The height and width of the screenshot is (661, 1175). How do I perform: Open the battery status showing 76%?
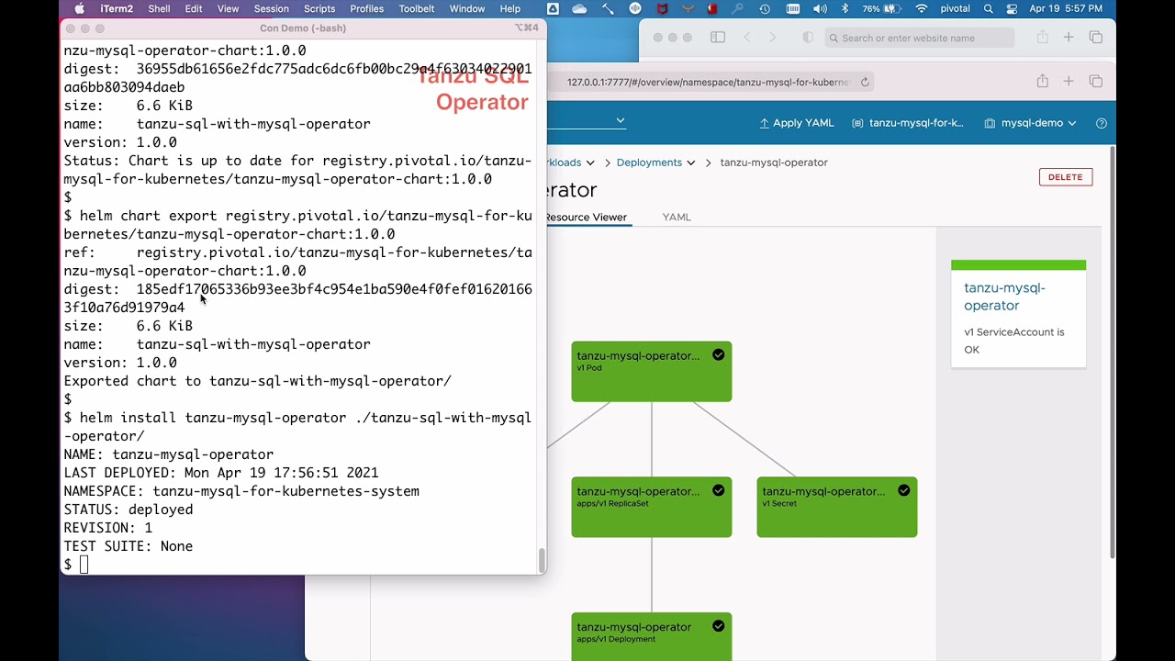pyautogui.click(x=883, y=9)
